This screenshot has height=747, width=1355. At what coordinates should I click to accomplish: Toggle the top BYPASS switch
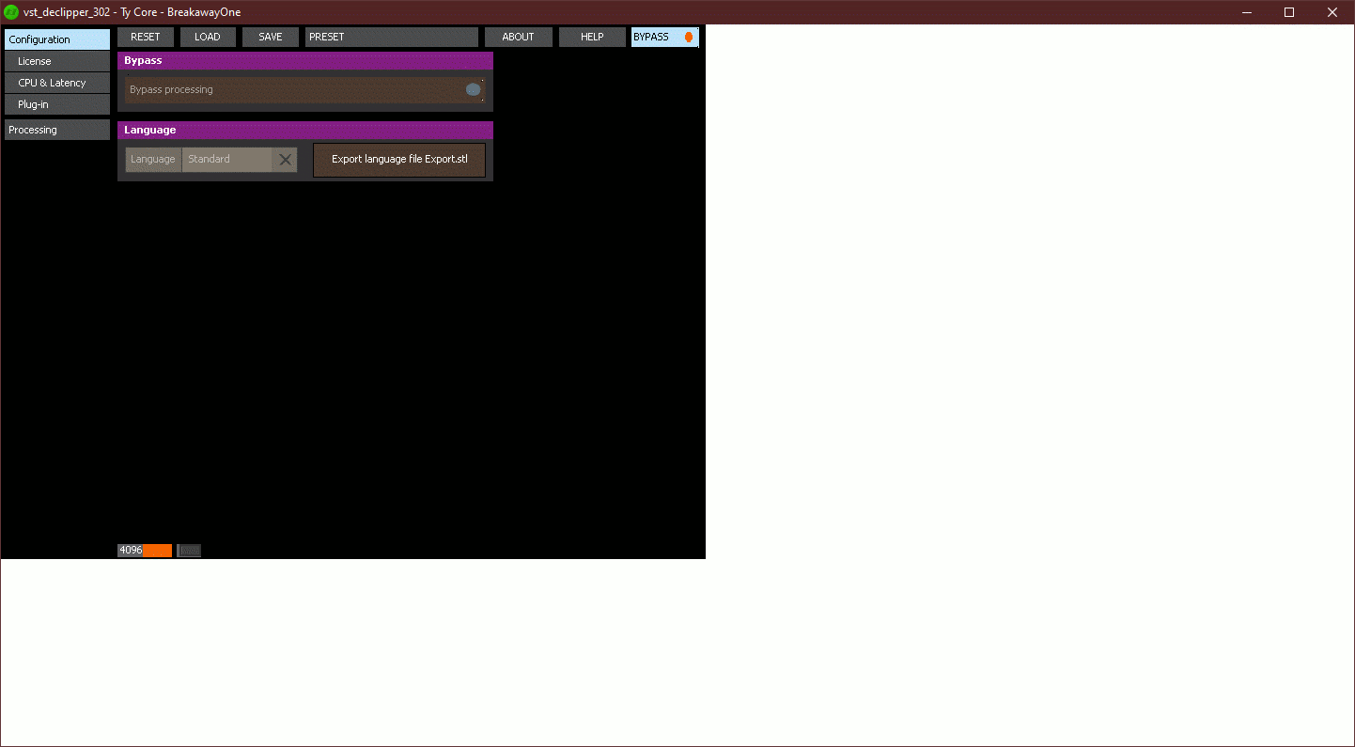point(665,37)
